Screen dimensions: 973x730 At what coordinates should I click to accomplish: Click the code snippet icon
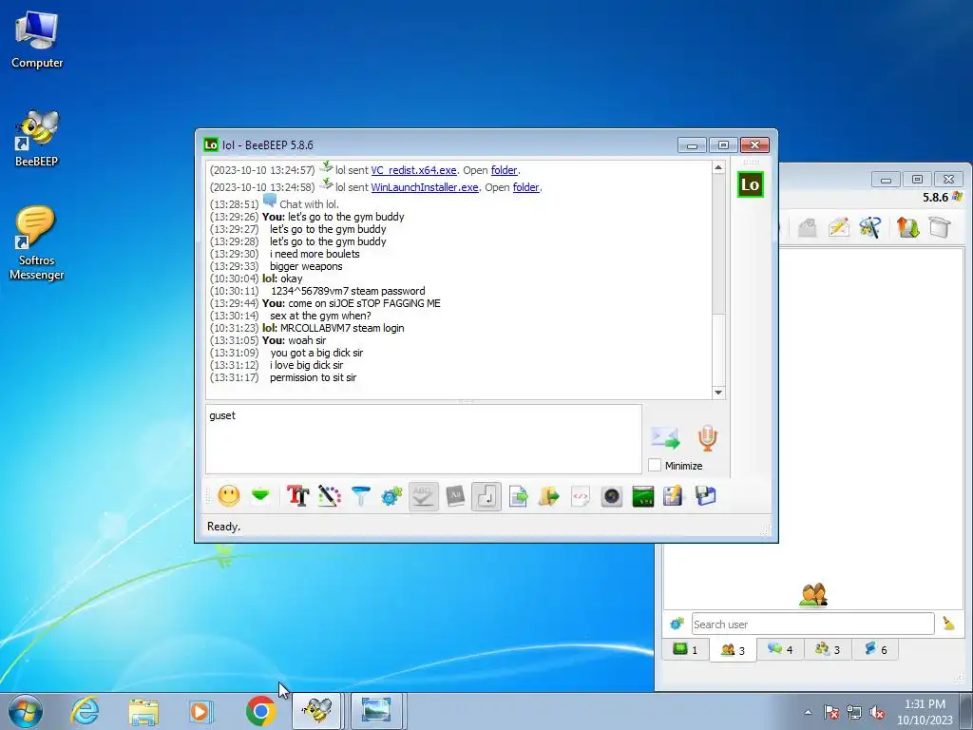coord(581,496)
